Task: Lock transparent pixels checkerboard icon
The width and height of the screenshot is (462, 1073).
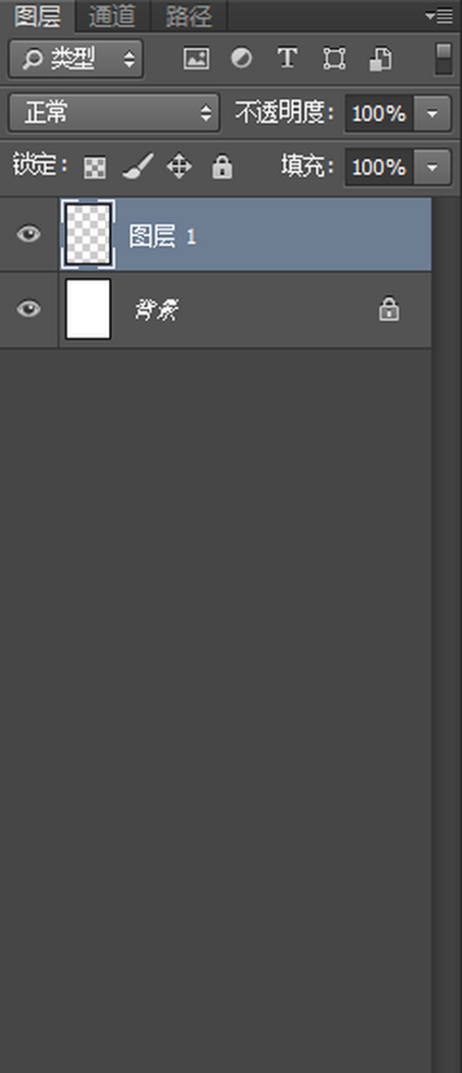Action: coord(95,167)
